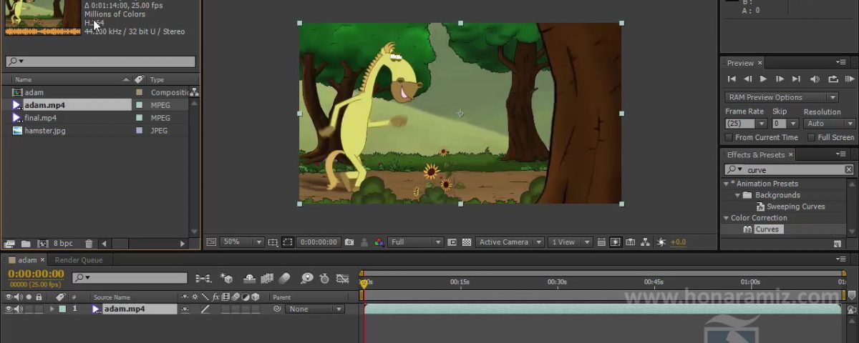Screen dimensions: 859x343
Task: Jump to last frame in Preview panel
Action: [796, 79]
